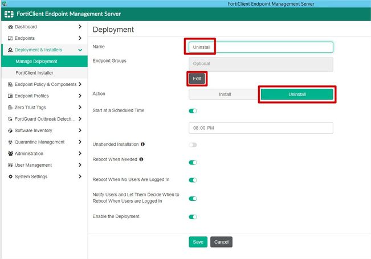Click the Administration users icon
371x259 pixels.
click(10, 154)
